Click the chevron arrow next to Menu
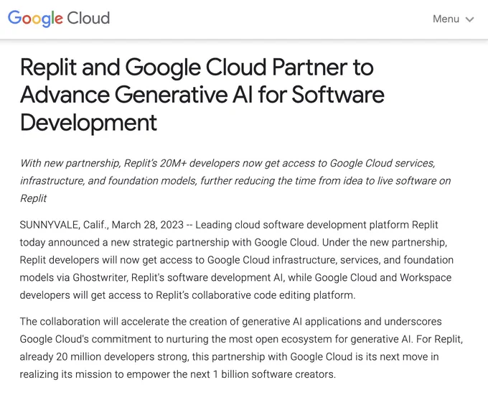488x395 pixels. pos(469,19)
